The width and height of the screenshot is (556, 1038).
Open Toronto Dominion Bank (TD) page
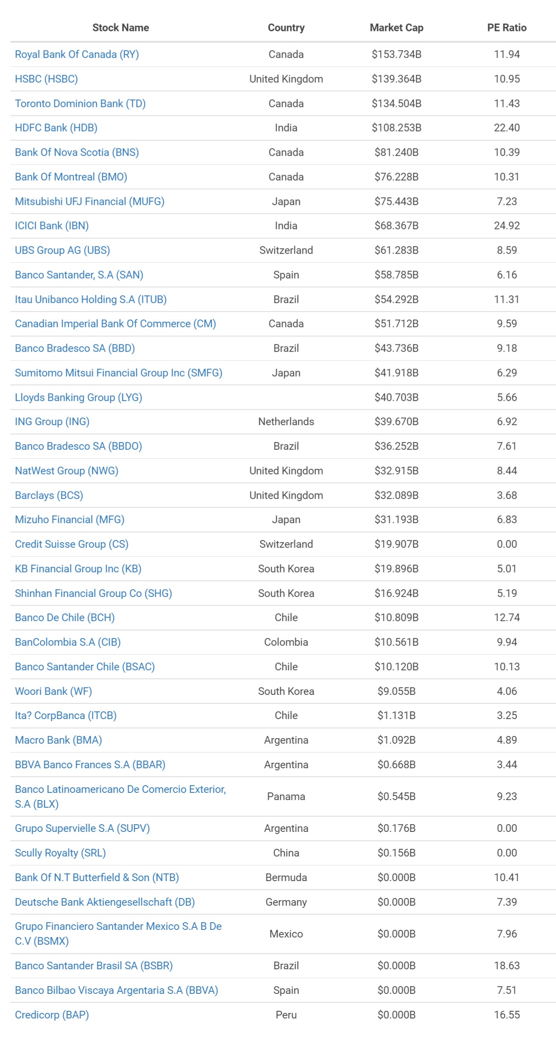pyautogui.click(x=80, y=104)
